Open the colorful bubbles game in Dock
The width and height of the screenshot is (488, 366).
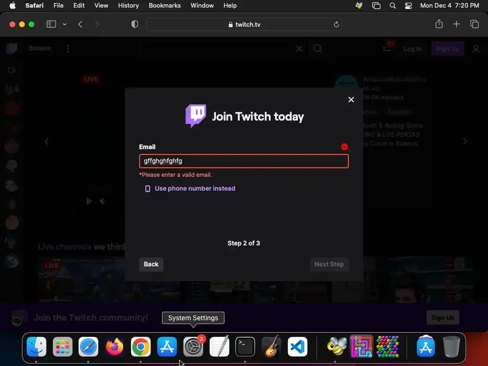(387, 346)
